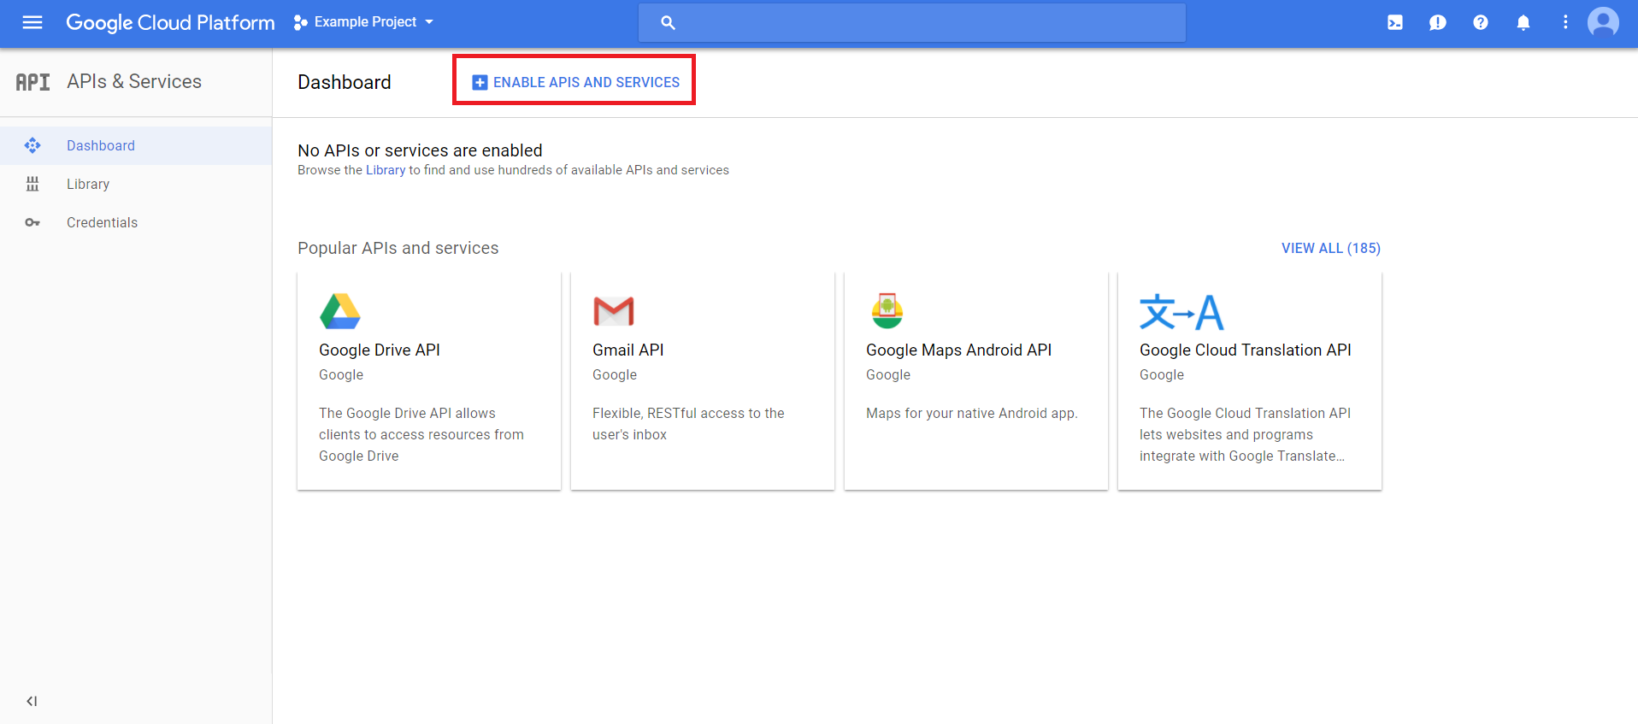The height and width of the screenshot is (724, 1638).
Task: Click Enable APIs and Services button
Action: [x=575, y=82]
